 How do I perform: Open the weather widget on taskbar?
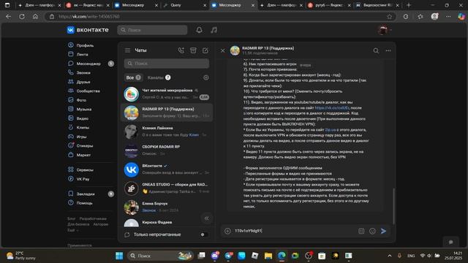[x=21, y=256]
